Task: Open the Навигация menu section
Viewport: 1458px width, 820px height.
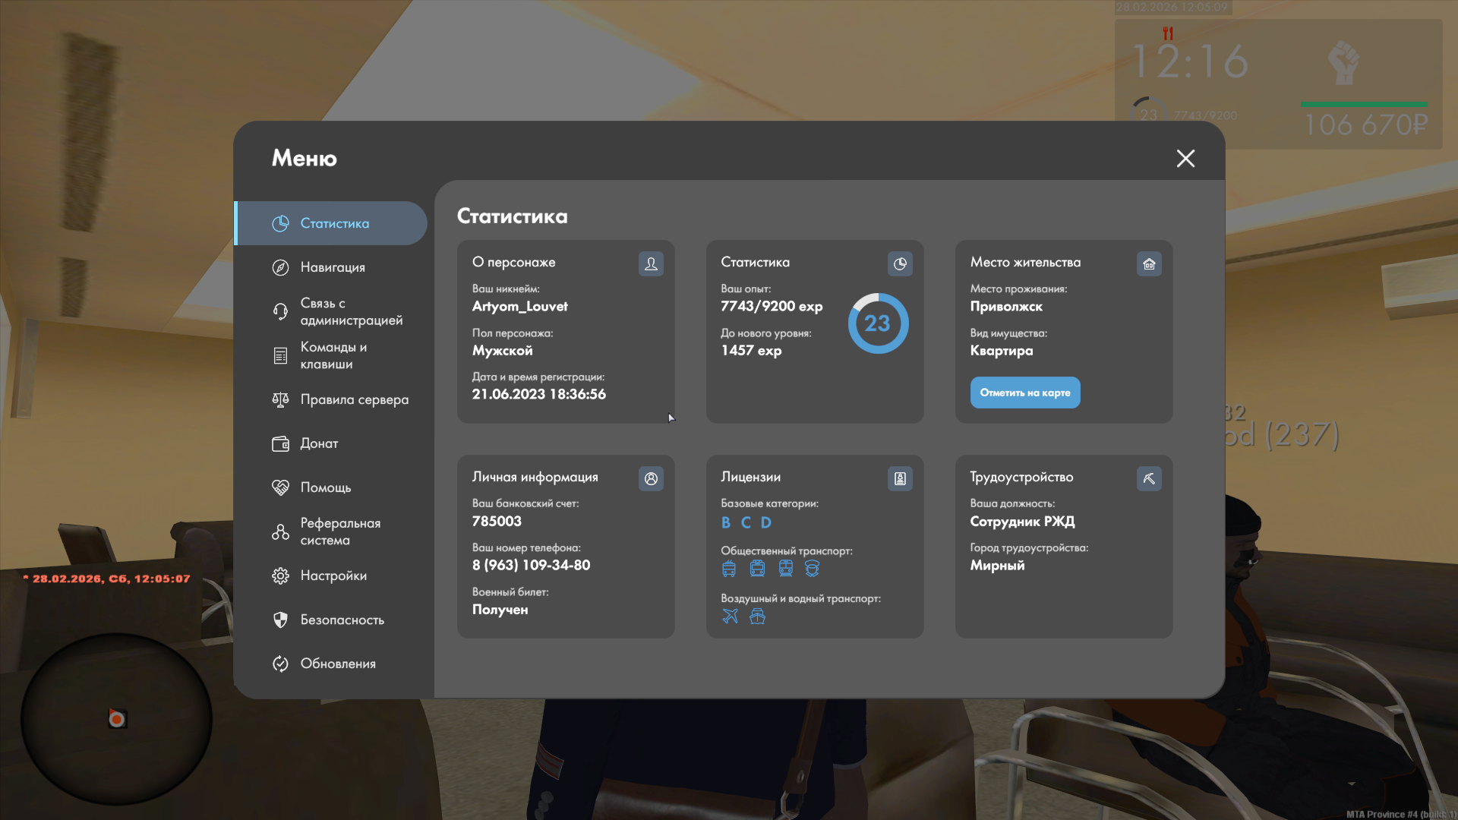Action: [x=333, y=267]
